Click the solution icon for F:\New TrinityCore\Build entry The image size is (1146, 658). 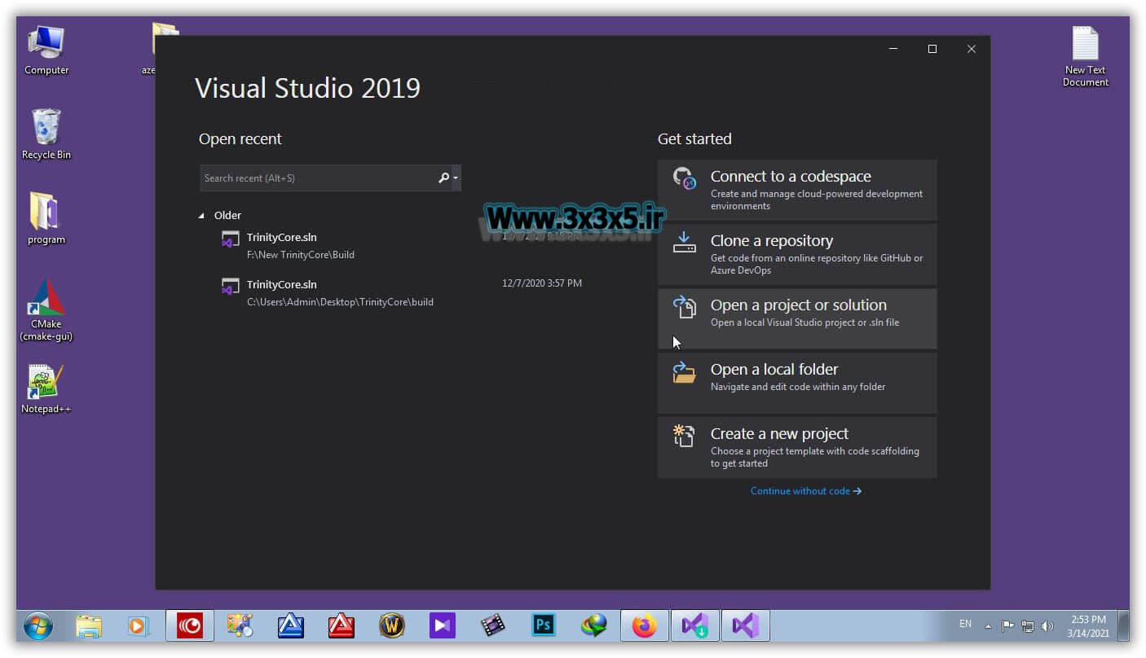coord(230,239)
